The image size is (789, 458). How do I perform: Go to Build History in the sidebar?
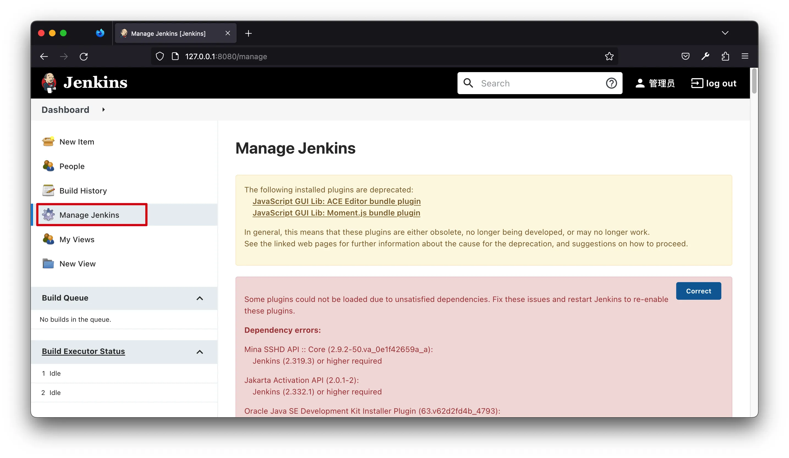click(x=83, y=191)
